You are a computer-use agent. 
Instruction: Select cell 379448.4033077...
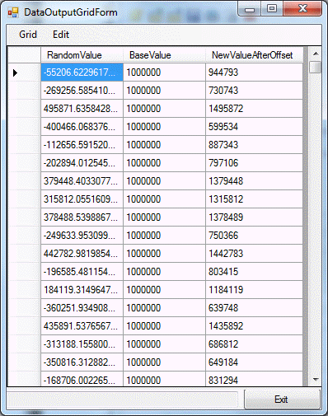82,181
